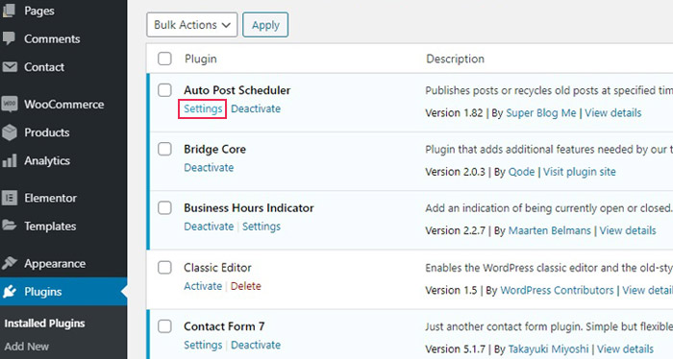Screen dimensions: 673x359
Task: Deactivate the Business Hours Indicator plugin
Action: [x=209, y=227]
